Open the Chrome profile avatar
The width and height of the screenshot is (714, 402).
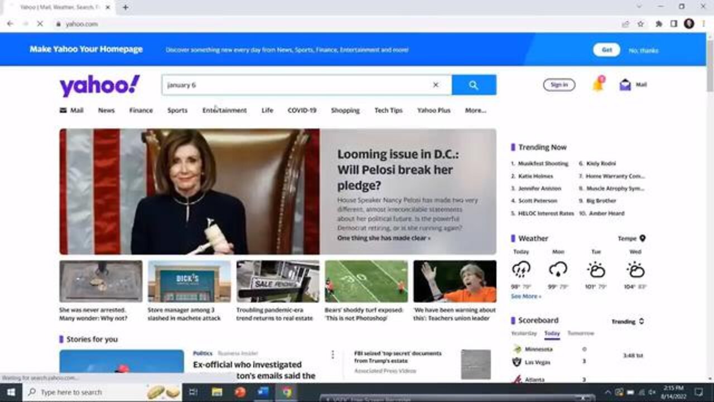689,24
